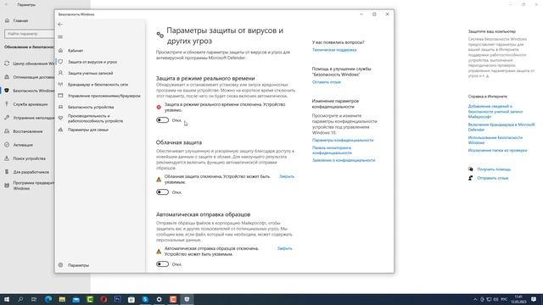Open the Параметры для семьи icon
Image resolution: width=543 pixels, height=305 pixels.
click(60, 130)
